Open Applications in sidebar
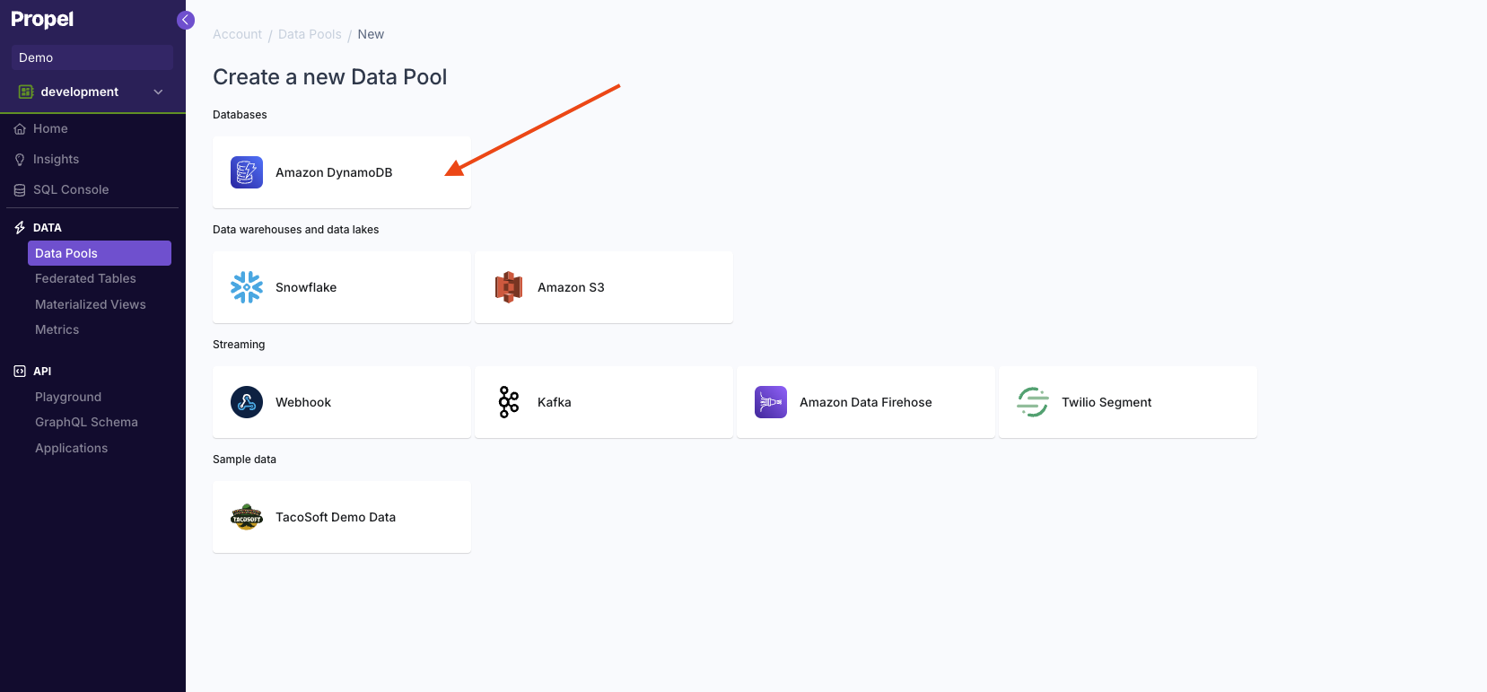The image size is (1487, 692). click(72, 449)
